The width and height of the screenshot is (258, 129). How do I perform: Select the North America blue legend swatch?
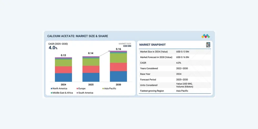pyautogui.click(x=52, y=88)
